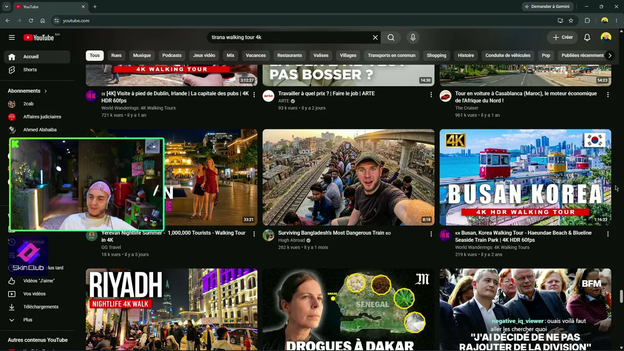This screenshot has width=624, height=351.
Task: Open World Wanderings avatar beside the Dublin video
Action: [x=92, y=96]
